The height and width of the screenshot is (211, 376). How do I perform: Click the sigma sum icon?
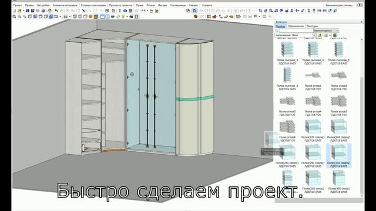point(119,11)
